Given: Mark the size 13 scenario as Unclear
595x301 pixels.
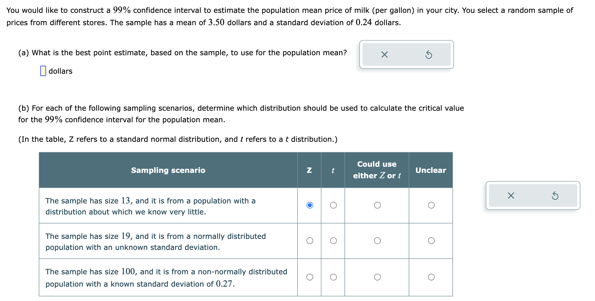Looking at the screenshot, I should point(431,205).
